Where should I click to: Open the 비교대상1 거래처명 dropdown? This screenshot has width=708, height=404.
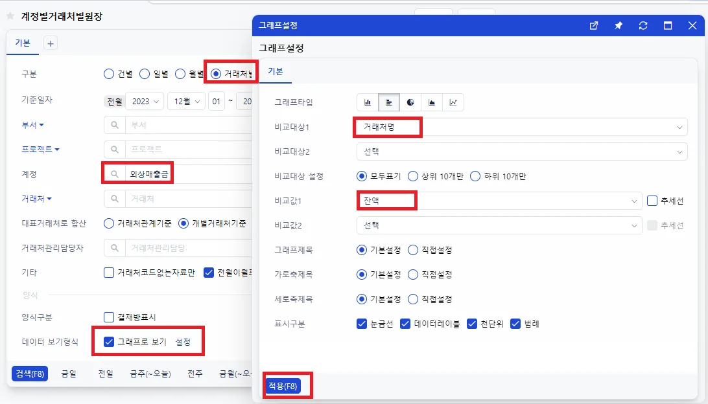click(522, 127)
